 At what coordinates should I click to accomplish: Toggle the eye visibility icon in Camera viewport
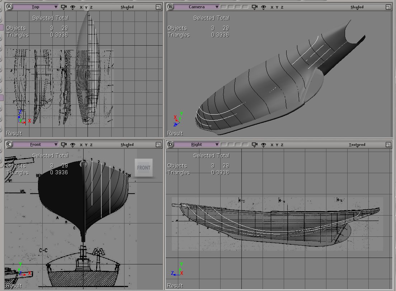[264, 7]
